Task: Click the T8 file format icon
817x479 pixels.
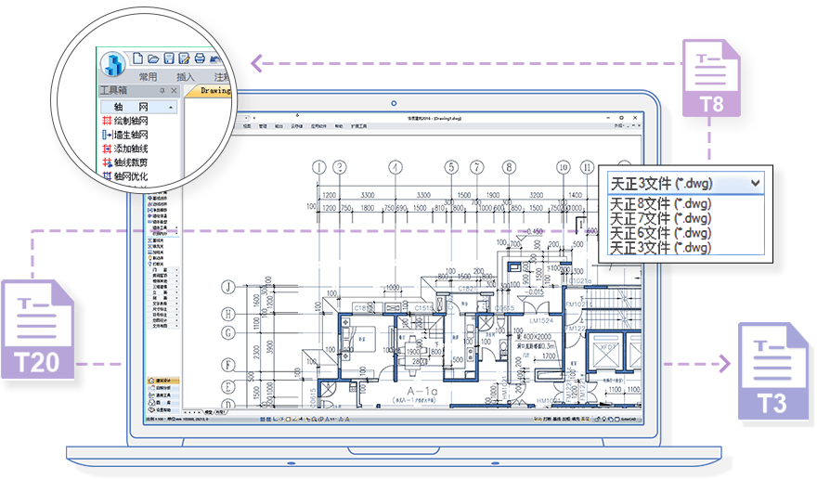Action: [712, 78]
